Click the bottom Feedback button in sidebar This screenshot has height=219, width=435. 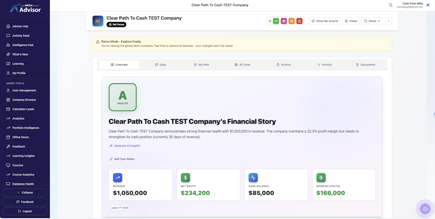[x=25, y=202]
